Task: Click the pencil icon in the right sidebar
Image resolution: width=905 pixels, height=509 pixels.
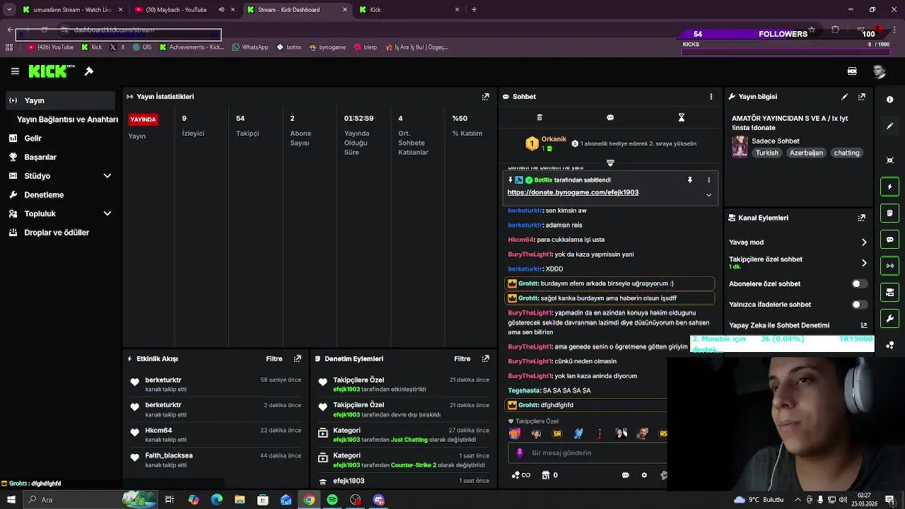Action: pyautogui.click(x=889, y=126)
